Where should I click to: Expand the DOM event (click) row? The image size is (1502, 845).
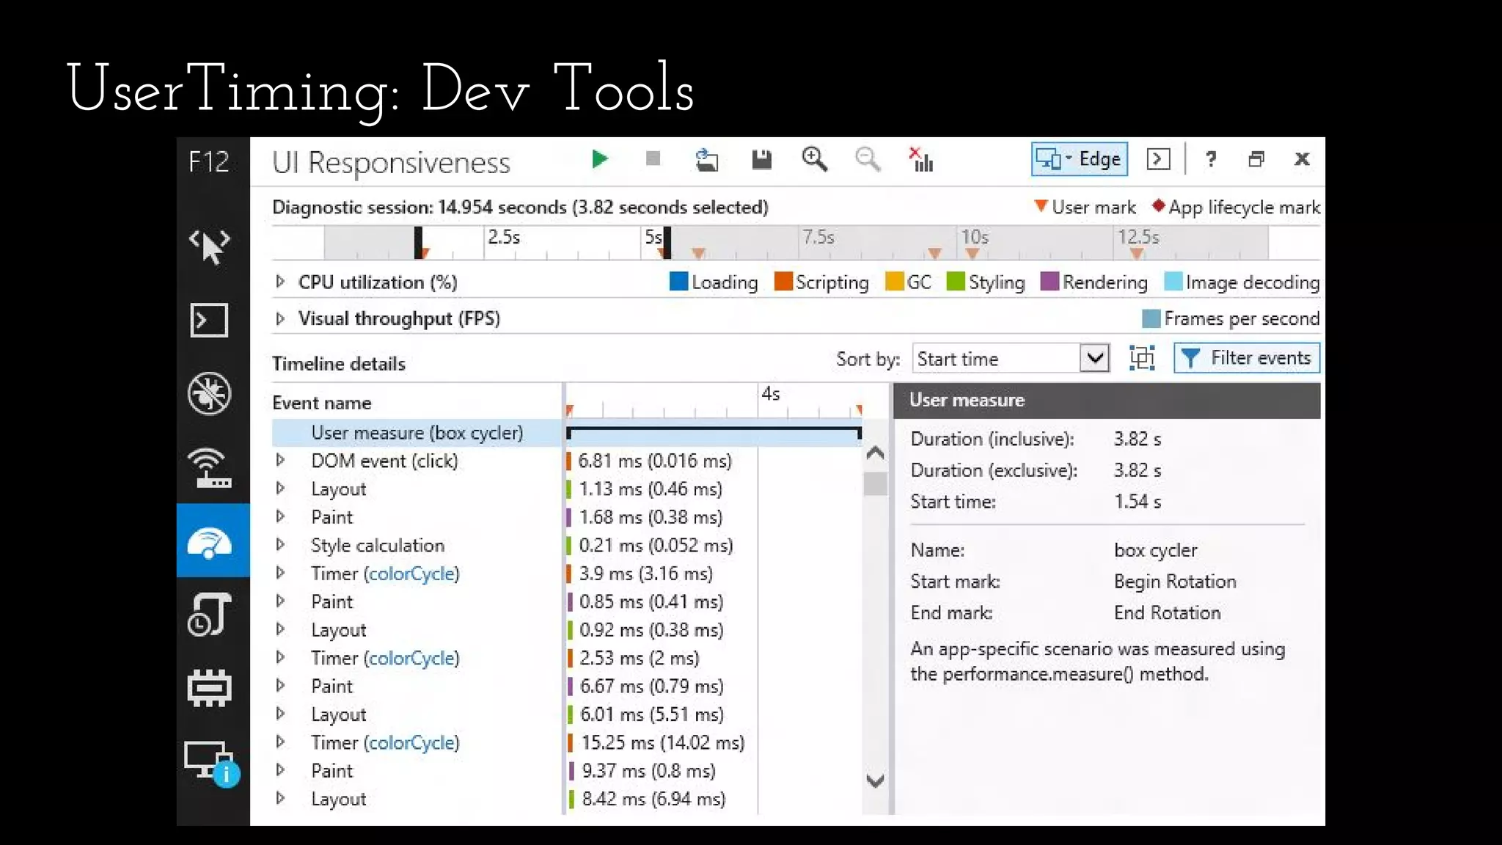[279, 461]
